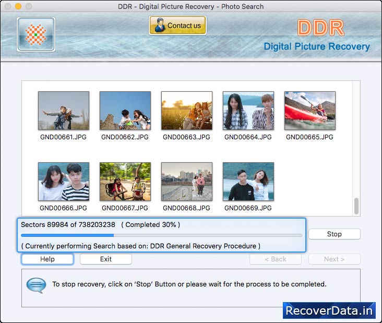
Task: Click the 'To stop recovery' instruction text
Action: [189, 284]
